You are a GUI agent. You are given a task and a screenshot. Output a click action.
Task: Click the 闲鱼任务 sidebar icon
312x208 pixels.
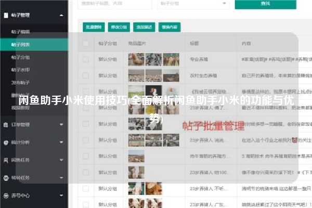point(6,160)
